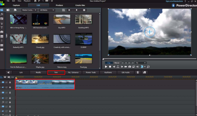Open the Media Content dropdown
Image resolution: width=197 pixels, height=116 pixels.
tap(29, 10)
